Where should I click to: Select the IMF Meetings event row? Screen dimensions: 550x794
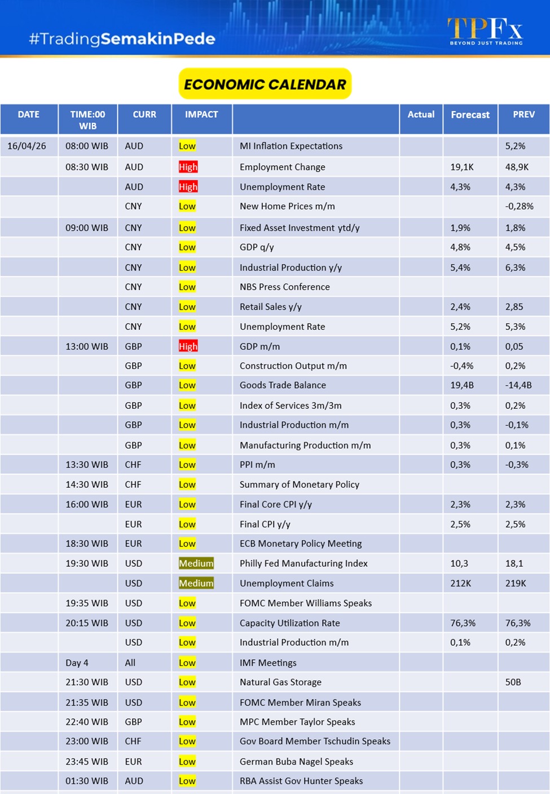click(x=268, y=663)
